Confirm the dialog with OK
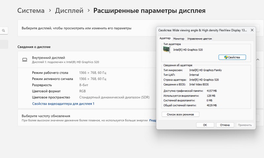 click(x=205, y=125)
